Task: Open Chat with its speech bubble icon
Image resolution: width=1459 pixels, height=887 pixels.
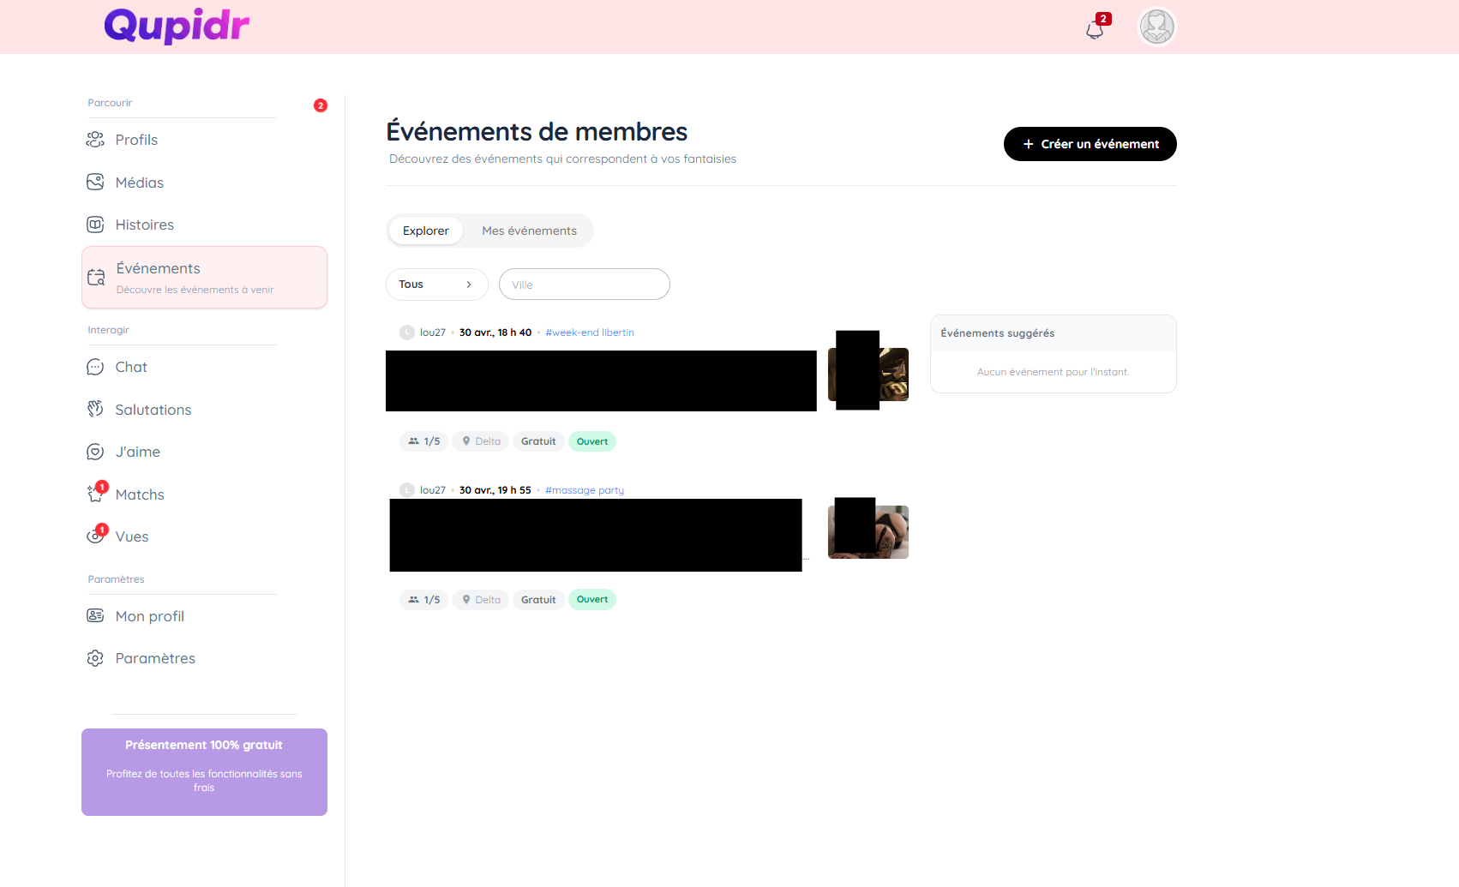Action: pos(95,366)
